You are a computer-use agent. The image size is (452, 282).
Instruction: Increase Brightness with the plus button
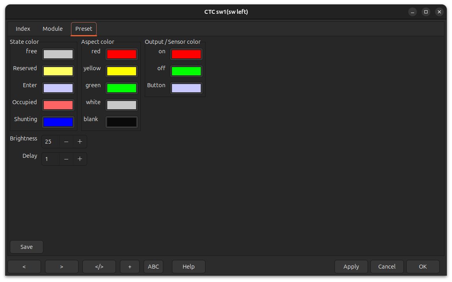click(x=80, y=142)
